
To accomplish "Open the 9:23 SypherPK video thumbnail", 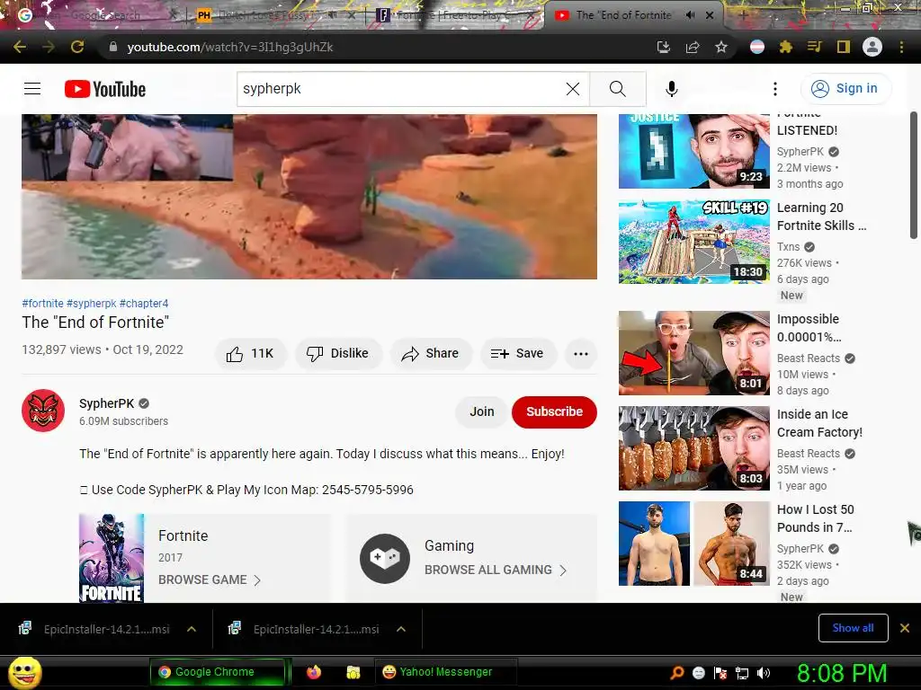I will click(693, 151).
